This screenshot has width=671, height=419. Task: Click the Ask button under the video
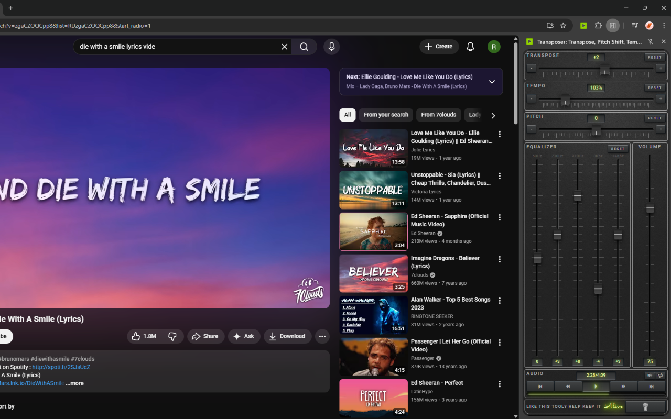[244, 336]
